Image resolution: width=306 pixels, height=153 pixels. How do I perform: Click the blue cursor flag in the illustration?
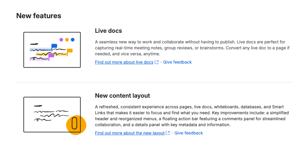54,47
